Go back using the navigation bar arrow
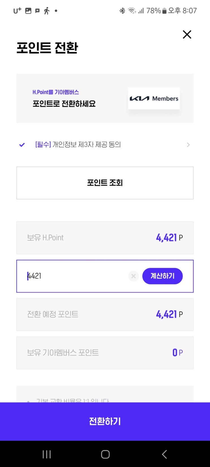This screenshot has height=467, width=210. pyautogui.click(x=164, y=454)
